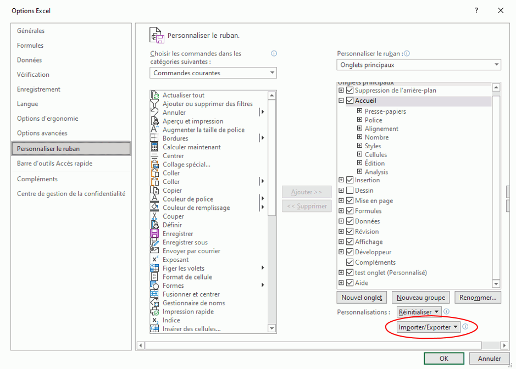516x369 pixels.
Task: Click the Enregistrer sous icon
Action: (154, 242)
